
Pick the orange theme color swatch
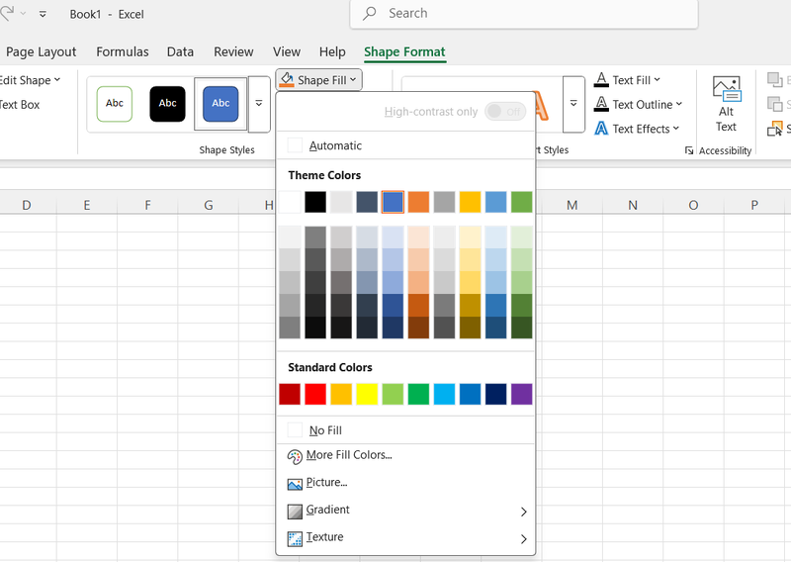[418, 202]
